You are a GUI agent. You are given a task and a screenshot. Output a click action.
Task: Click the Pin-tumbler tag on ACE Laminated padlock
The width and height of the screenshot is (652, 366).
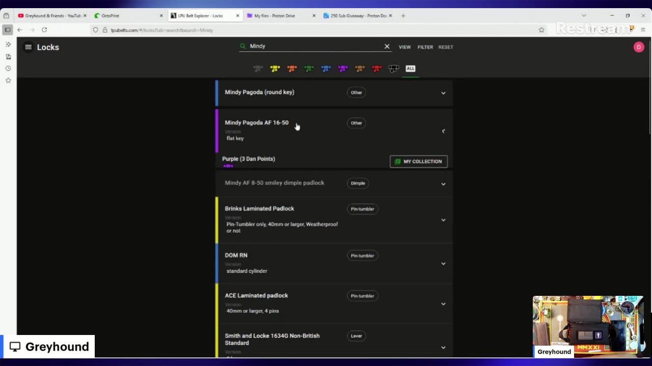click(362, 296)
